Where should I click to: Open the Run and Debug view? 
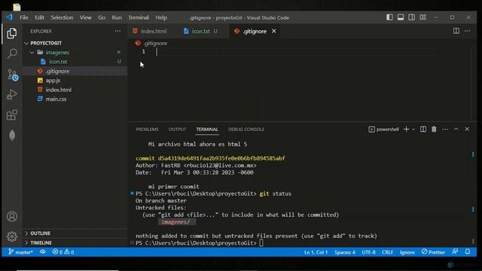pyautogui.click(x=12, y=95)
